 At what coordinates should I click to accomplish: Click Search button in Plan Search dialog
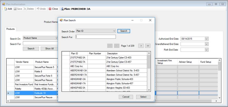124,31
